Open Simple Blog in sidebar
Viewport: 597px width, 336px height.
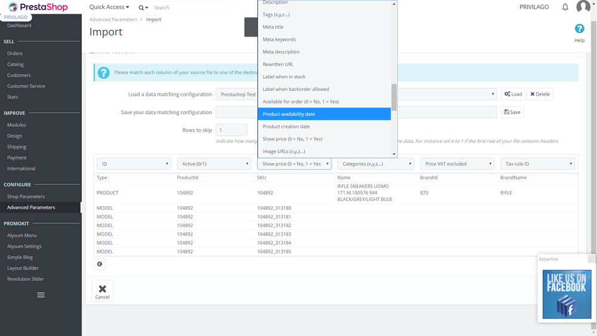tap(20, 257)
